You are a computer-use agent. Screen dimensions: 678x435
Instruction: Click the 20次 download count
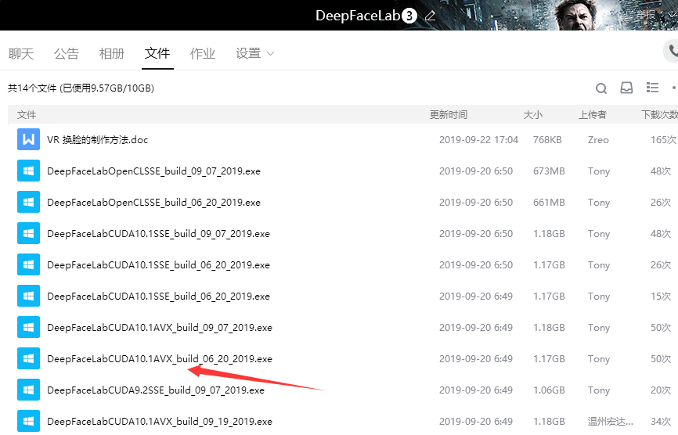[661, 390]
